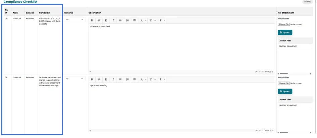Toggle bold in row 211 observation editor
Viewport: 317px width, 138px height.
click(x=92, y=79)
